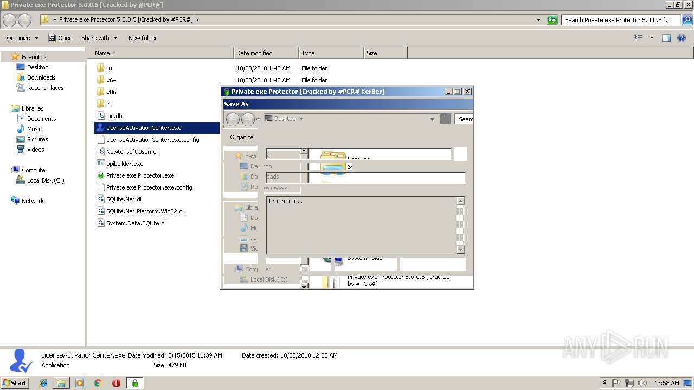Click the x64 folder icon

[100, 80]
